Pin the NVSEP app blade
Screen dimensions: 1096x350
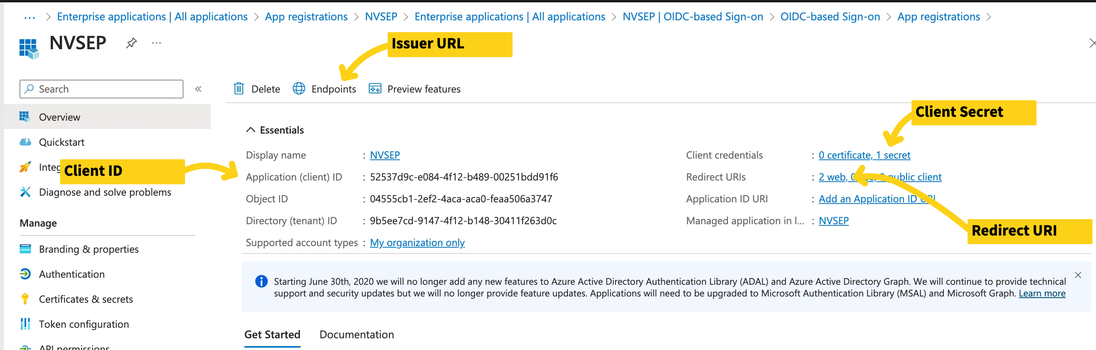pos(132,43)
